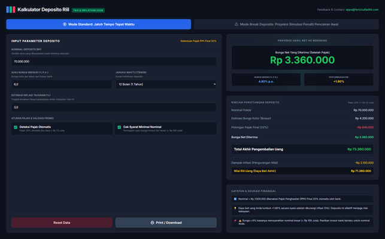Click the Catatan & Edukasi Finansial heading

[x=254, y=191]
